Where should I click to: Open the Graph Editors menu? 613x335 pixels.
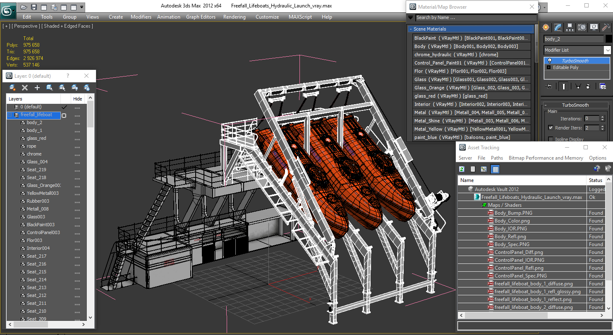(201, 17)
